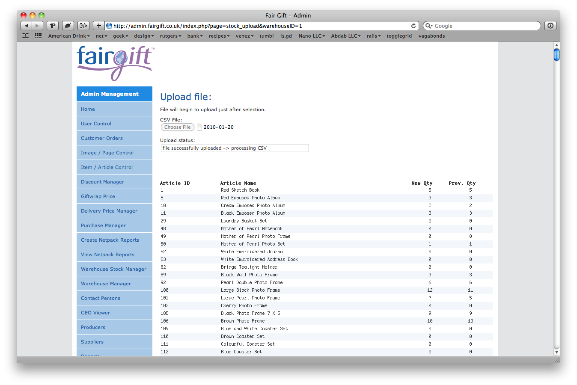The height and width of the screenshot is (385, 577).
Task: Click the 1Password toolbar button
Action: pos(53,26)
